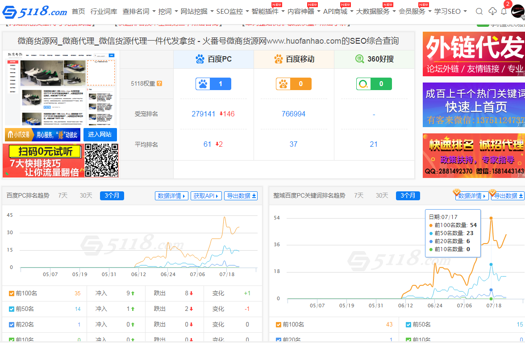Click the cloud download icon
Screen dimensions: 525x343
point(492,12)
